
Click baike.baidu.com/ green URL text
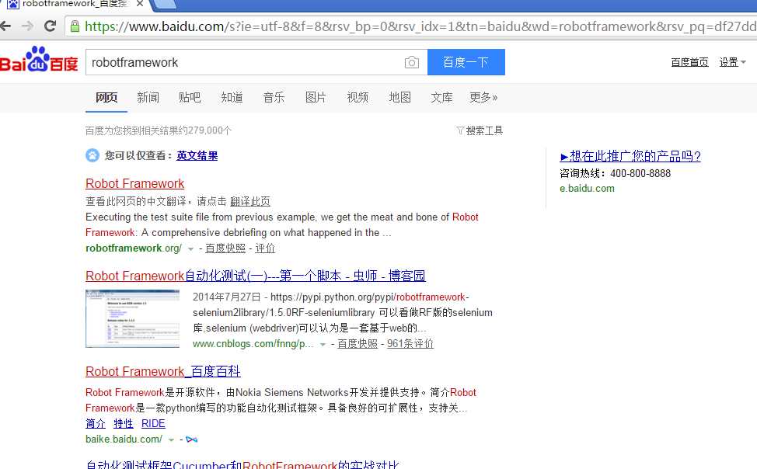124,439
